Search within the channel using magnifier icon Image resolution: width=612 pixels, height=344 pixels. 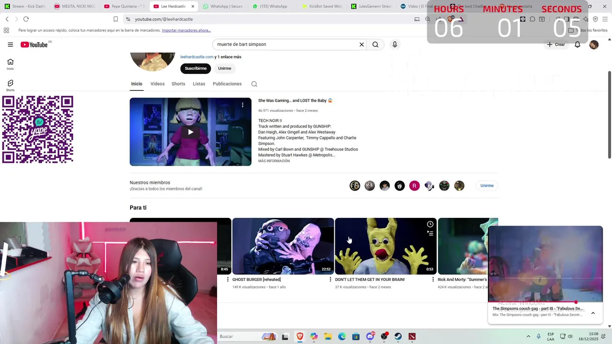point(254,84)
